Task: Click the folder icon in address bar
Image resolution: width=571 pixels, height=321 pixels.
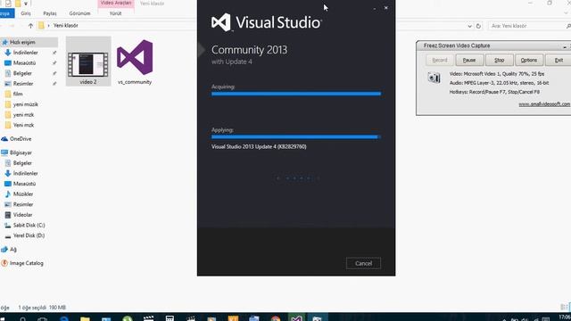Action: (x=41, y=26)
